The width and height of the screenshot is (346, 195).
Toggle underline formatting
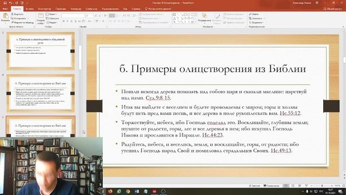71,21
